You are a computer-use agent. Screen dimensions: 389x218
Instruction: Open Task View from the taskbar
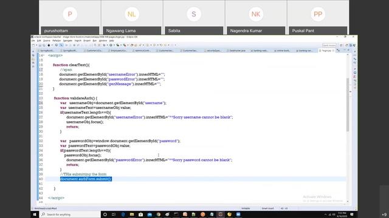[114, 214]
